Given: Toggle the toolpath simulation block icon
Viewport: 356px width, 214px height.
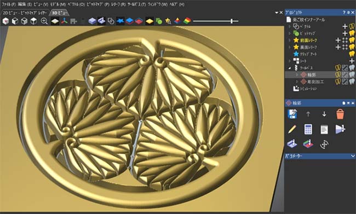Looking at the screenshot, I should pos(101,21).
